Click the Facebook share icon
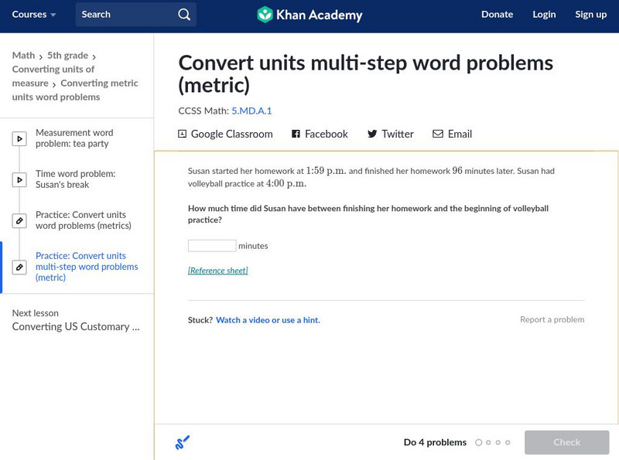619x460 pixels. (x=296, y=134)
